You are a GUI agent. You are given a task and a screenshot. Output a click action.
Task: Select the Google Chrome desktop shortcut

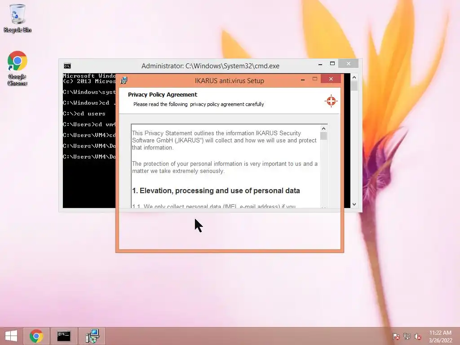pyautogui.click(x=18, y=68)
